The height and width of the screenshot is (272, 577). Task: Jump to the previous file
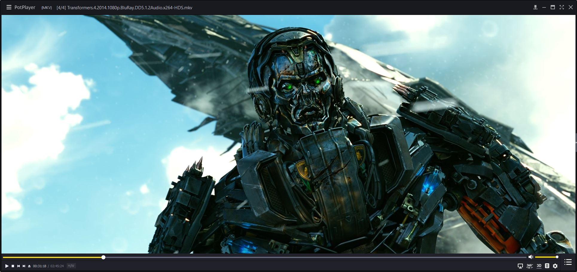[x=19, y=266]
